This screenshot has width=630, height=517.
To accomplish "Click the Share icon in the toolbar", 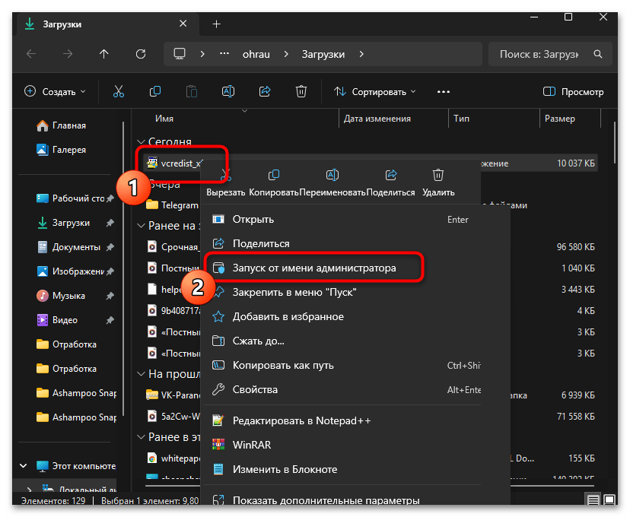I will pyautogui.click(x=265, y=92).
